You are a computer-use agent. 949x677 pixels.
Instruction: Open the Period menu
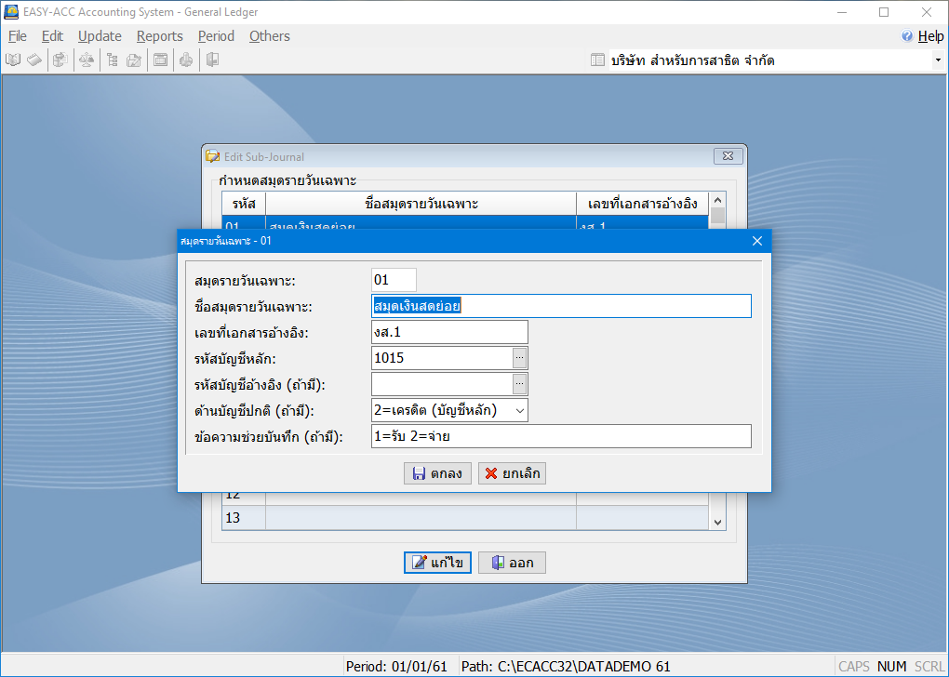pos(216,36)
